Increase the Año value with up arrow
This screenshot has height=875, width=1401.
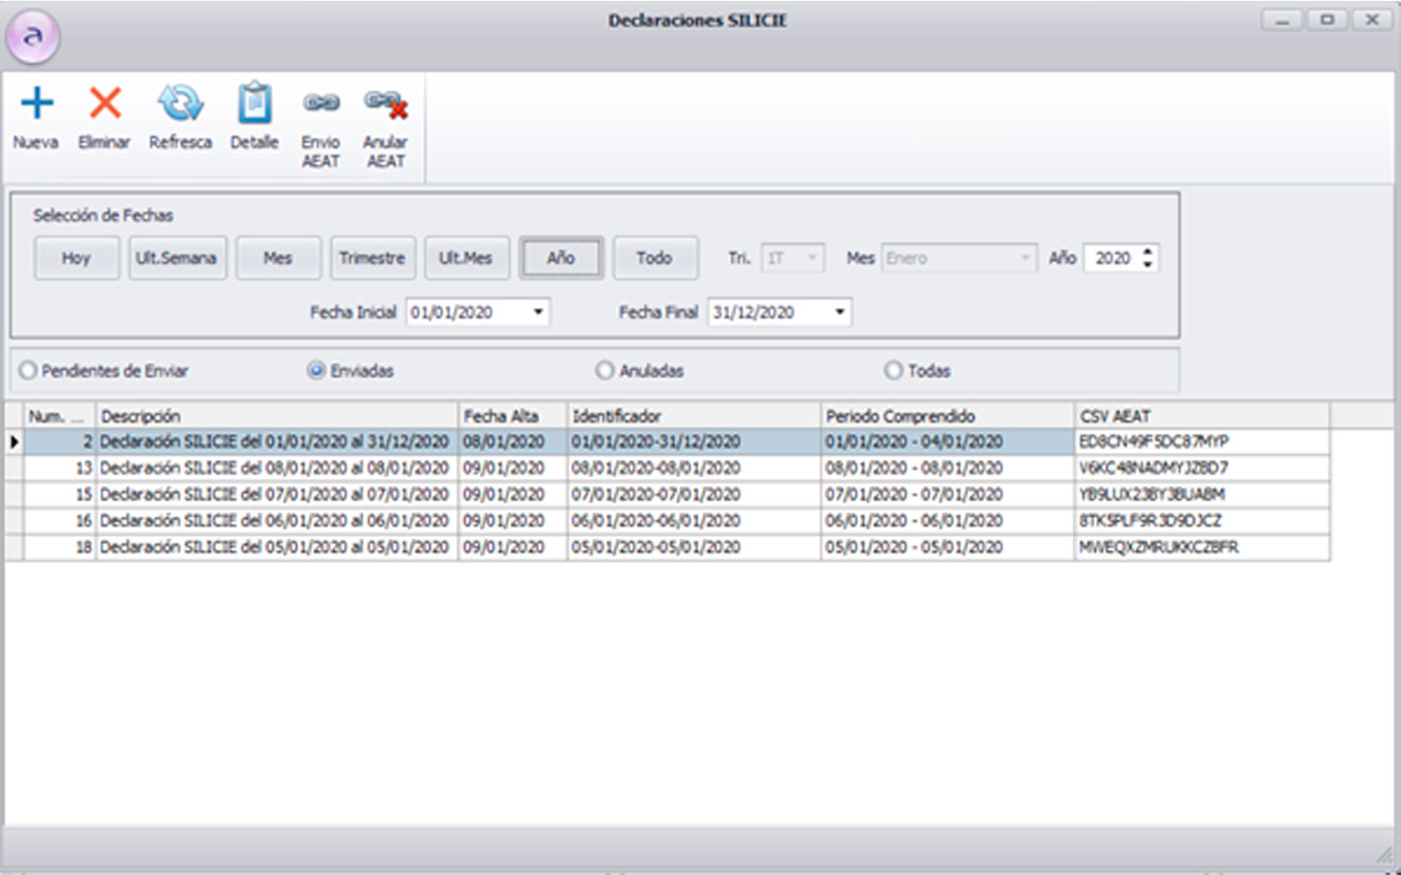pyautogui.click(x=1148, y=252)
